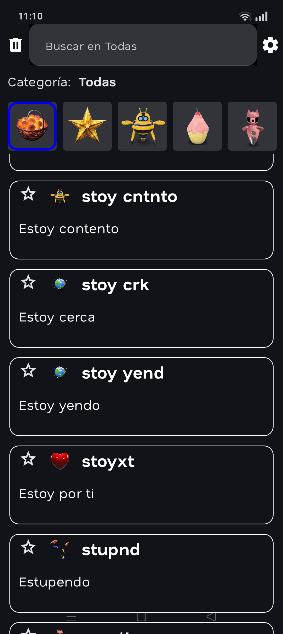283x634 pixels.
Task: Tap the trash delete icon
Action: pos(16,45)
